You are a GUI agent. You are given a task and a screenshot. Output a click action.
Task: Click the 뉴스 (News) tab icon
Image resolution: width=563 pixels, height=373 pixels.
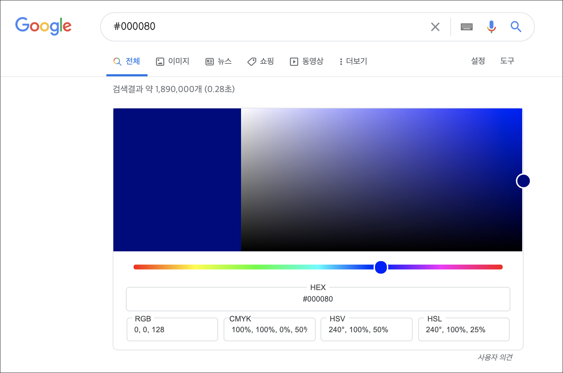coord(209,61)
